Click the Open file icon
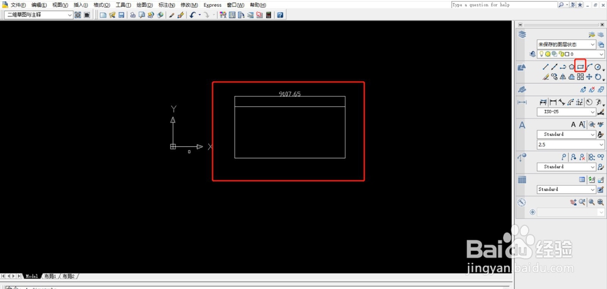This screenshot has height=289, width=607. point(112,15)
